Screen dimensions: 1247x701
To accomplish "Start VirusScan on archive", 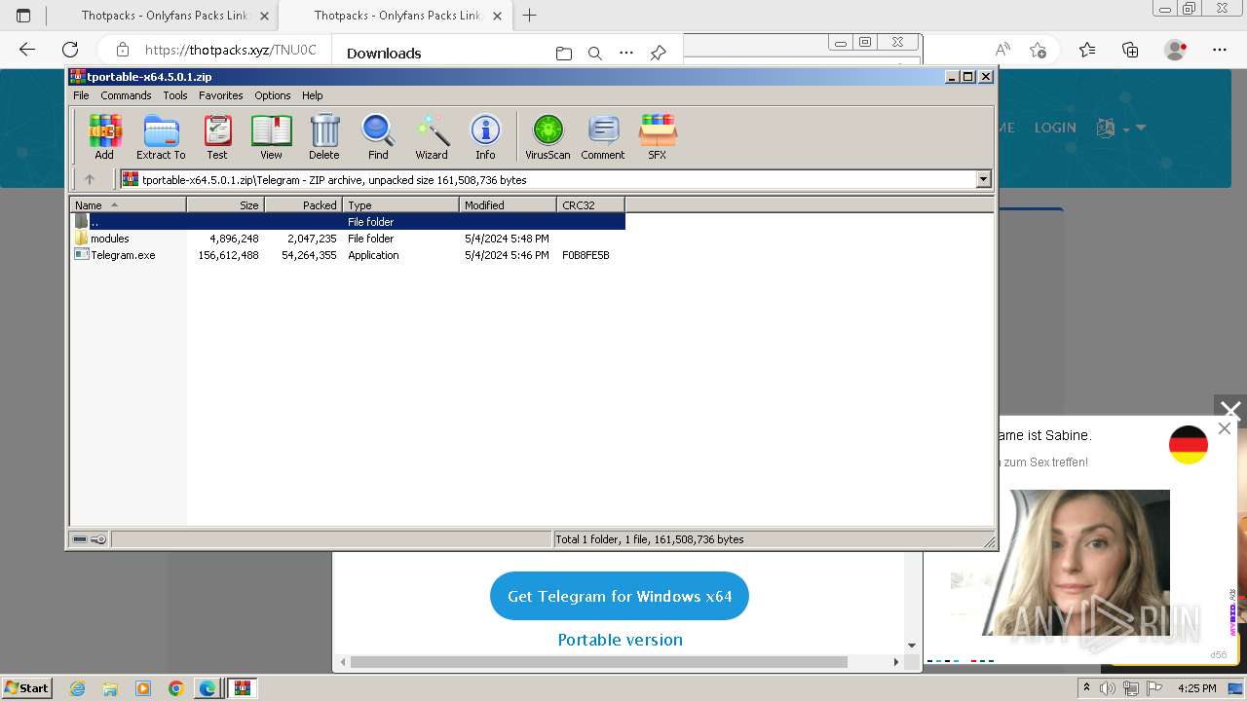I will pyautogui.click(x=548, y=136).
